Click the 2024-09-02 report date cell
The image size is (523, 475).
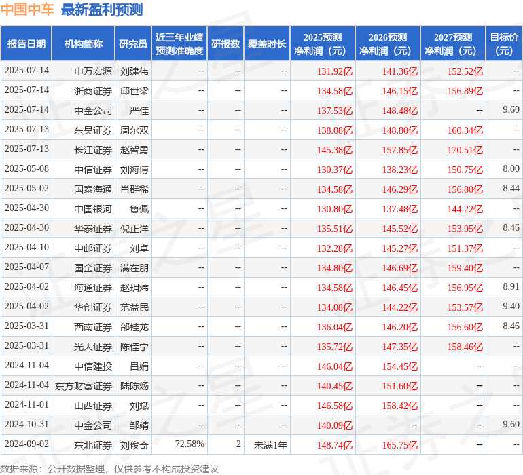click(x=26, y=444)
